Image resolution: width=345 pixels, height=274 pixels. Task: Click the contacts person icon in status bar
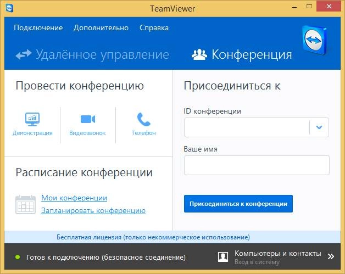[x=223, y=257]
